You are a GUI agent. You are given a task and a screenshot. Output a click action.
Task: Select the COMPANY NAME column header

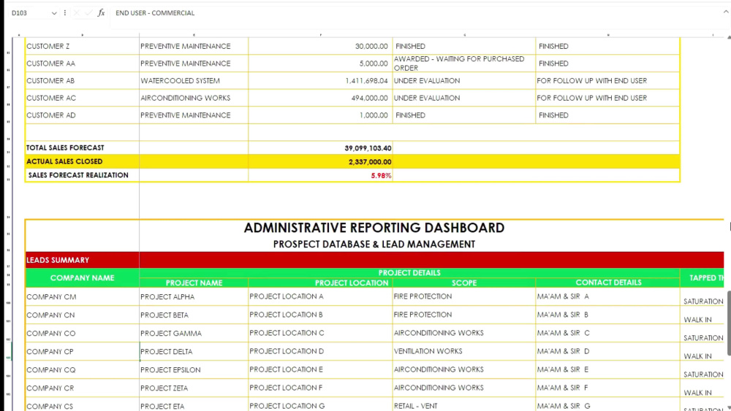(x=82, y=278)
